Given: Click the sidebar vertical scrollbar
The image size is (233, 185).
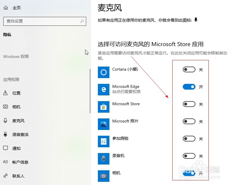Looking at the screenshot, I should pyautogui.click(x=90, y=91).
